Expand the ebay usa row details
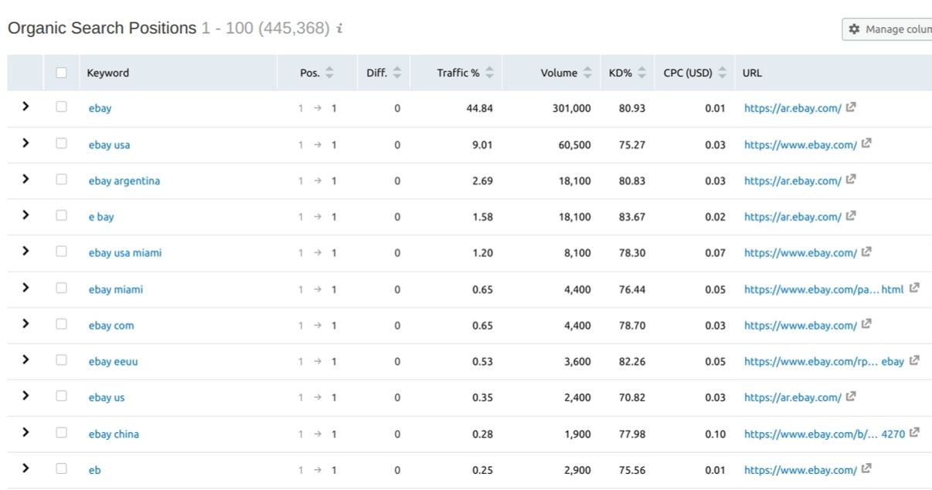Image resolution: width=932 pixels, height=490 pixels. (26, 143)
